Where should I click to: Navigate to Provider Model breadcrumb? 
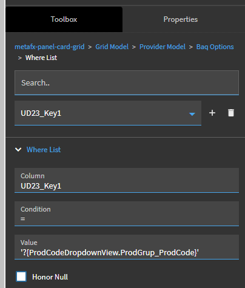coord(163,47)
